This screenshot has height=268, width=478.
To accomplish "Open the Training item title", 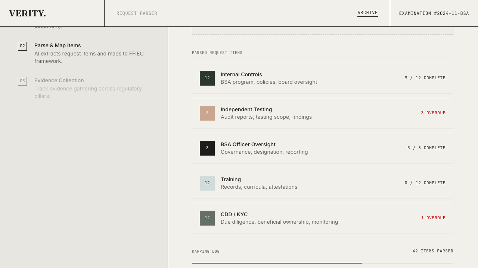I will tap(231, 179).
